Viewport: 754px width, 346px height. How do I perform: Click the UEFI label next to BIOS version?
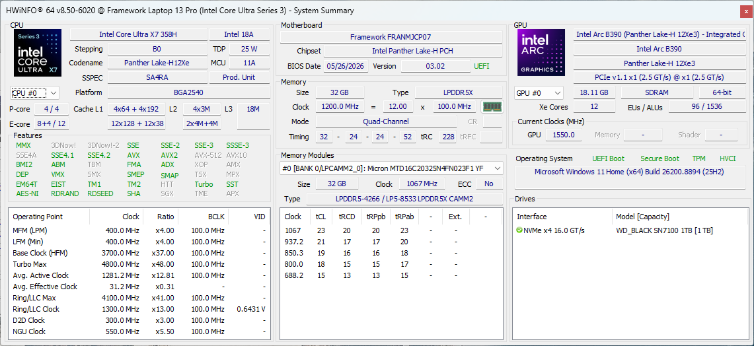click(482, 66)
